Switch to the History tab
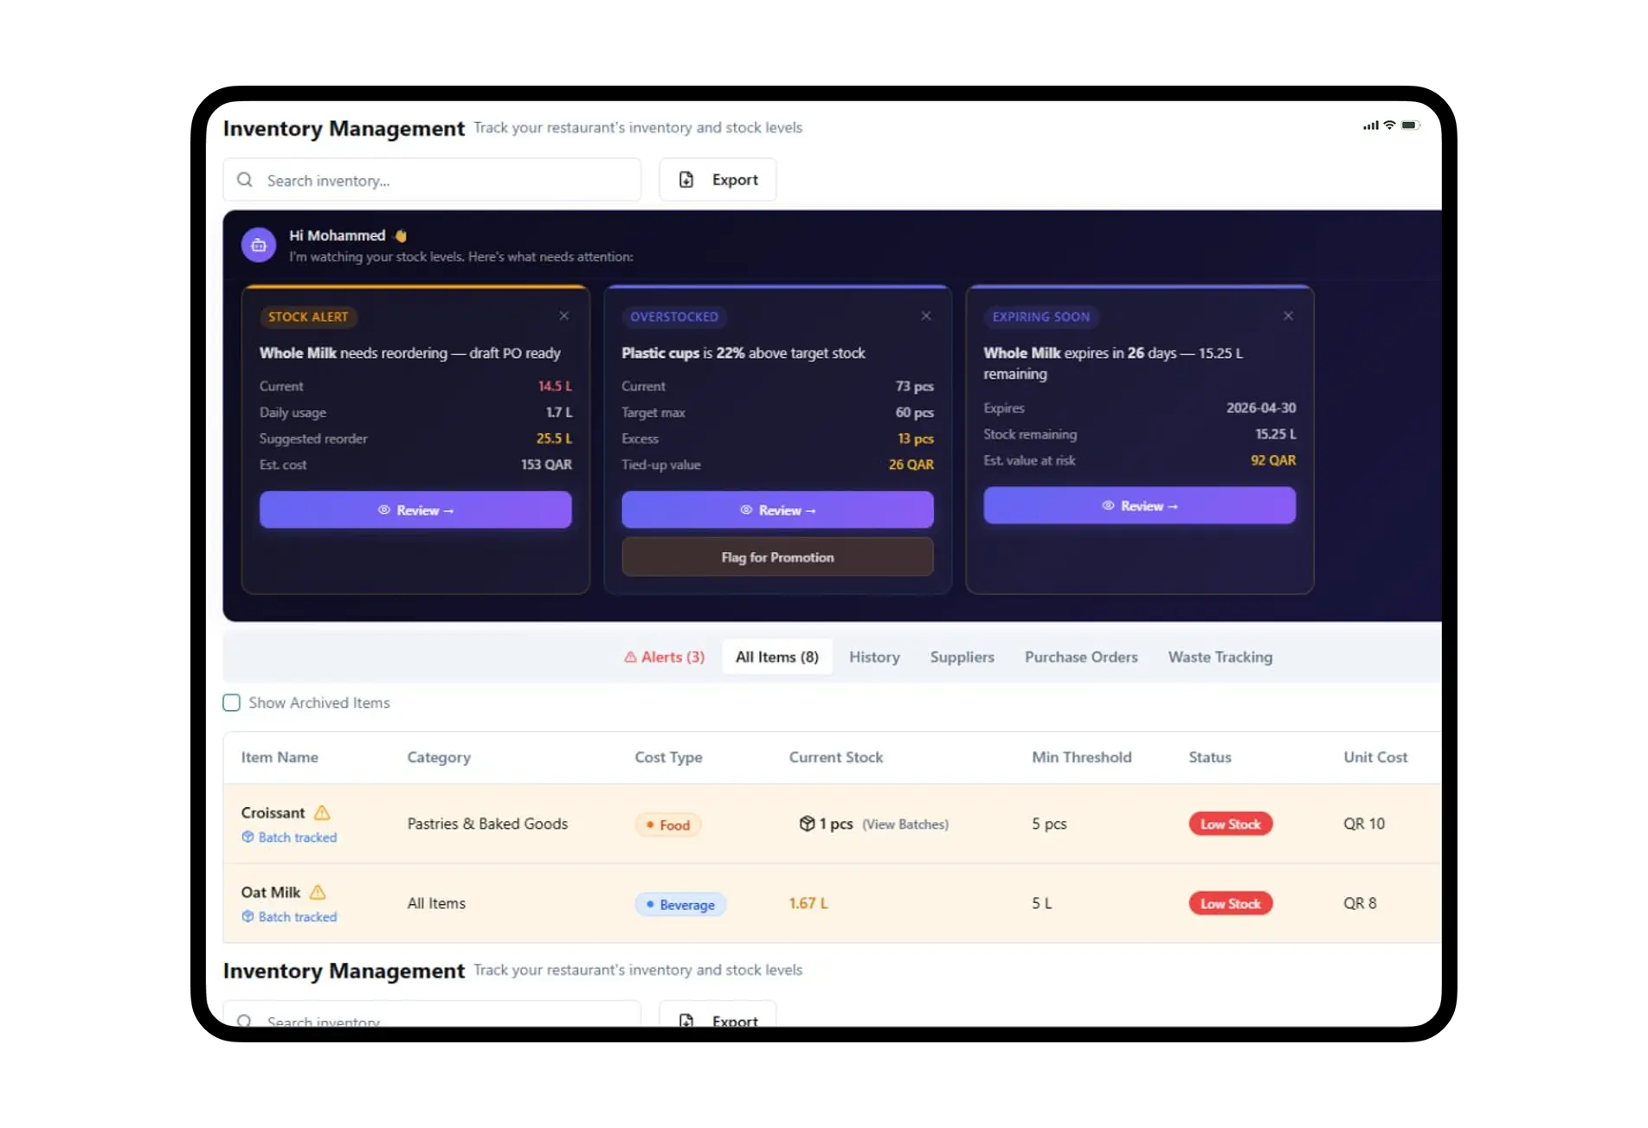Image resolution: width=1648 pixels, height=1128 pixels. (874, 657)
